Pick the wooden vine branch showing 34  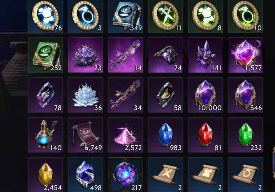(x=125, y=95)
